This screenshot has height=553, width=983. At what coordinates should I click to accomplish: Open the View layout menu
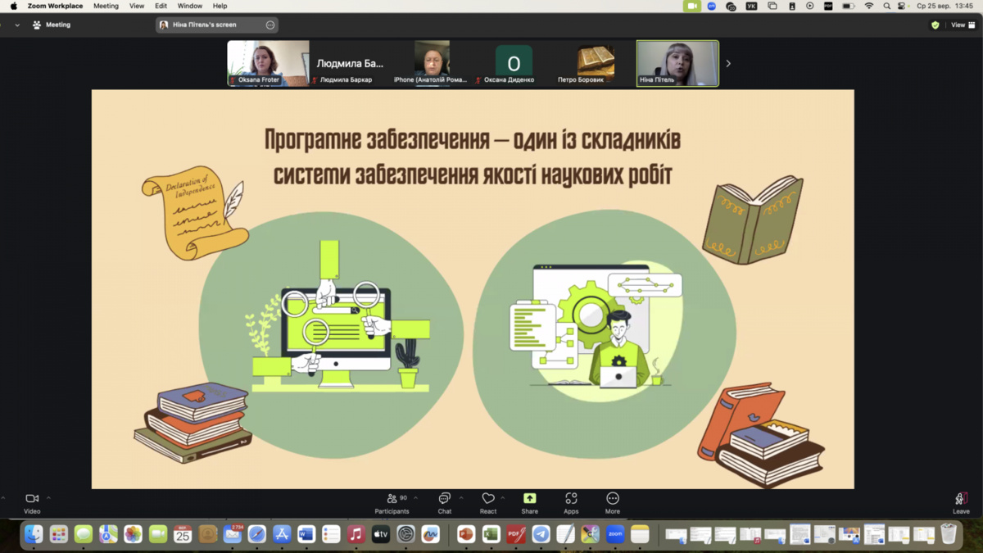[962, 25]
